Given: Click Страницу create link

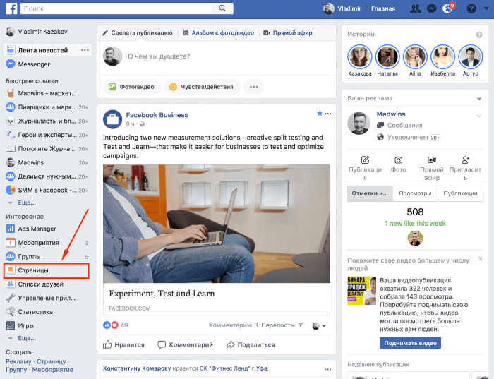Looking at the screenshot, I should coord(51,361).
